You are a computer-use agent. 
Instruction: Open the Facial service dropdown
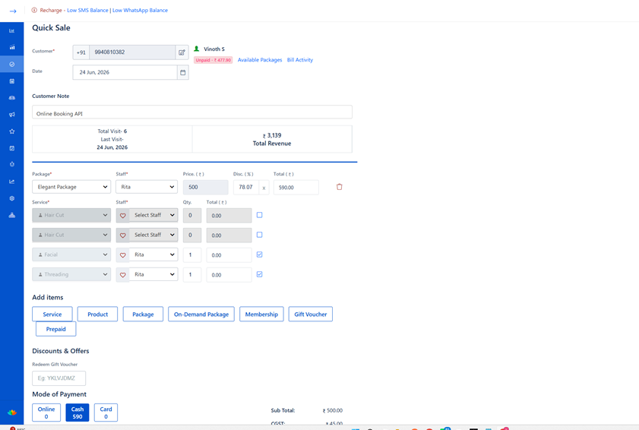[x=71, y=255]
